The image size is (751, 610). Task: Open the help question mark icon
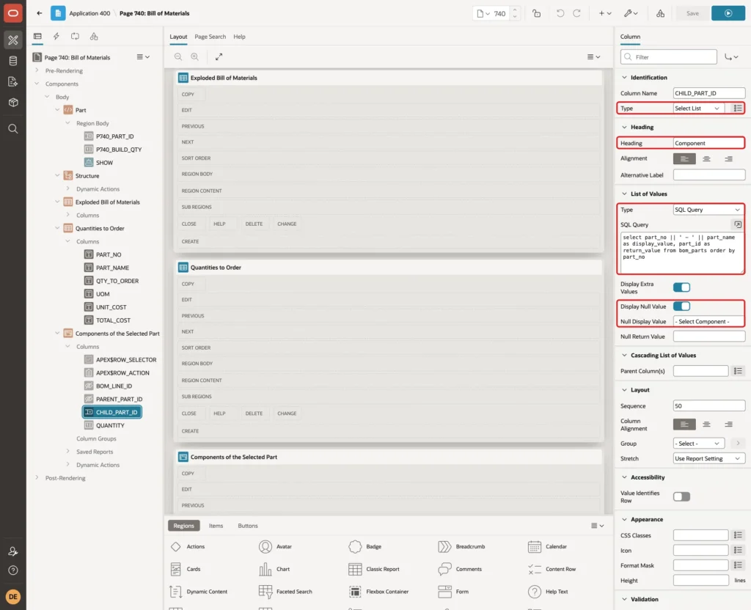(13, 570)
